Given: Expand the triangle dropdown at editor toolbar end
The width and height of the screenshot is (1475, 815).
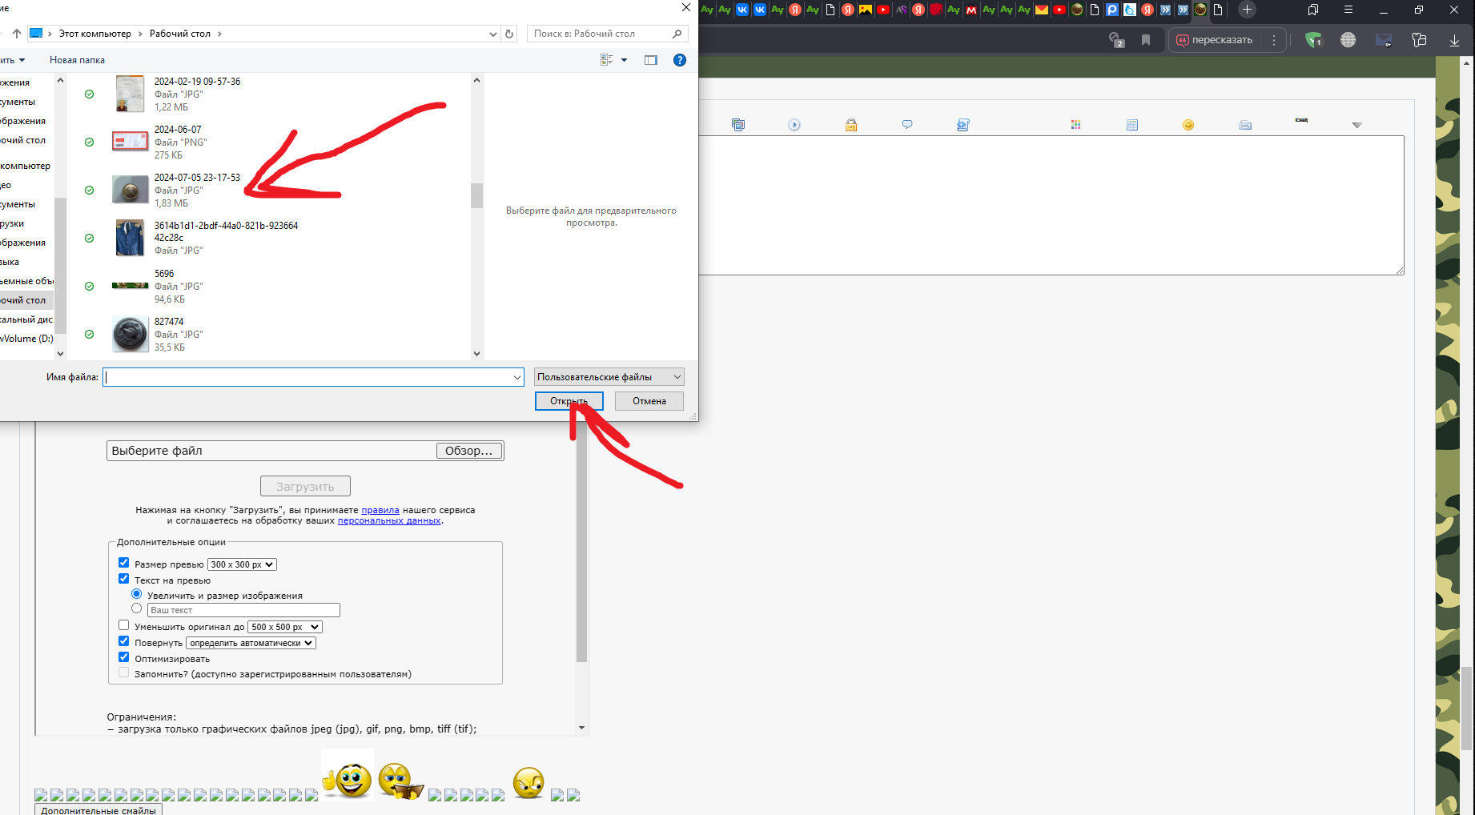Looking at the screenshot, I should [1356, 125].
